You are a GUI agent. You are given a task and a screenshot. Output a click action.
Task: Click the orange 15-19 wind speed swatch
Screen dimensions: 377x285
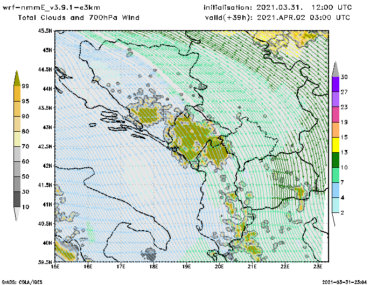pos(336,130)
